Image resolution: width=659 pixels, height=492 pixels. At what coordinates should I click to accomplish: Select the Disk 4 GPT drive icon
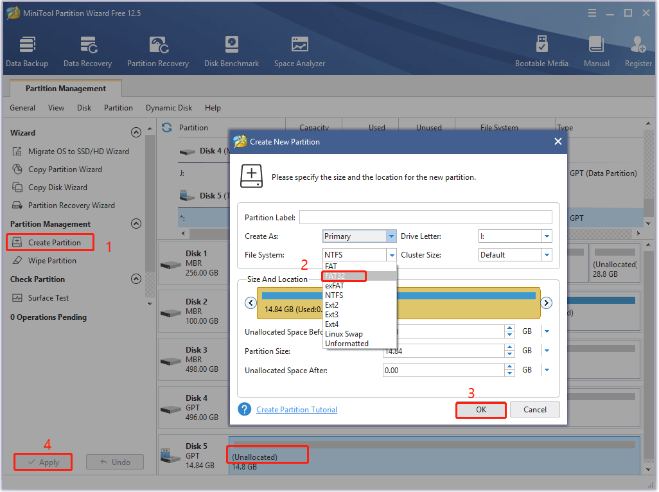171,409
